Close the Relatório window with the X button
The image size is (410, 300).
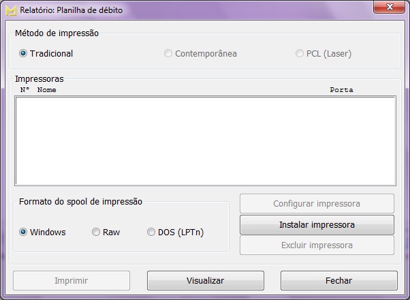point(389,7)
